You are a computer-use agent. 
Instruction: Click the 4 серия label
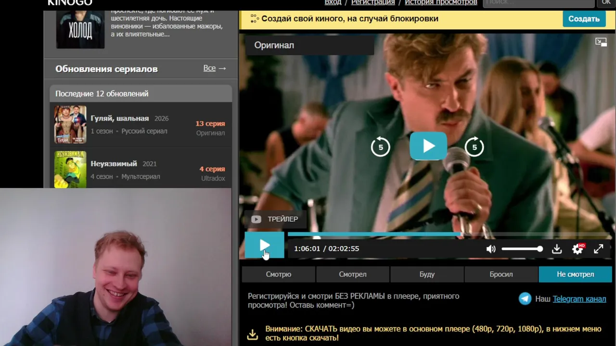(x=212, y=169)
